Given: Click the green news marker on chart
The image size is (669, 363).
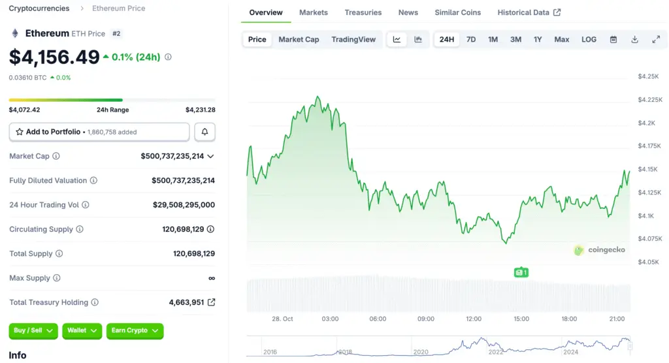Looking at the screenshot, I should [x=521, y=272].
